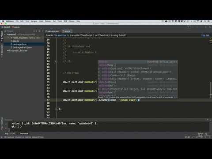The image size is (212, 159).
Task: Select package-lock.json in project tree
Action: (x=21, y=47)
